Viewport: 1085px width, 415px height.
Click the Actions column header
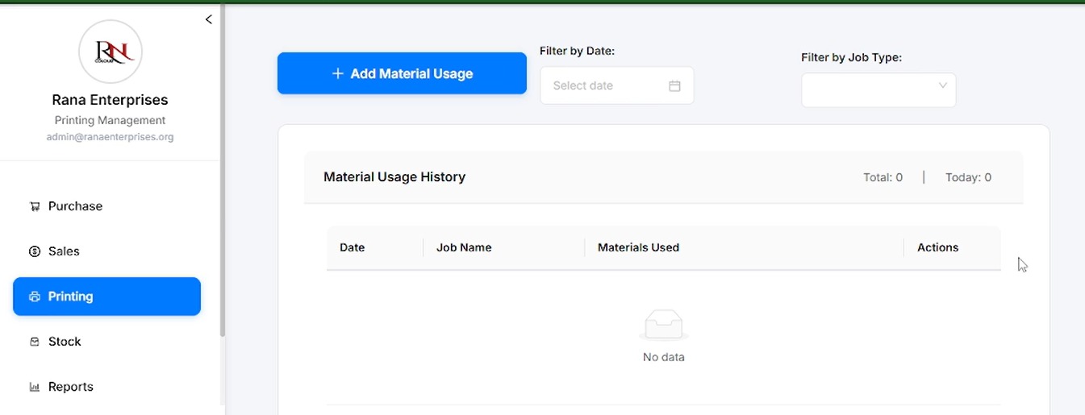953,247
